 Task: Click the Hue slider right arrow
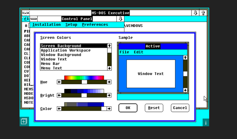tap(109, 82)
